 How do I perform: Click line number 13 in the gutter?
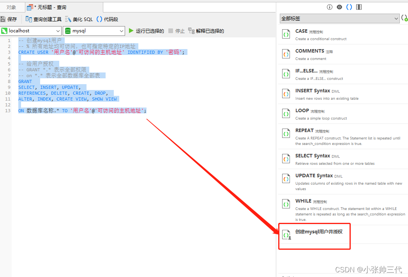[8, 111]
